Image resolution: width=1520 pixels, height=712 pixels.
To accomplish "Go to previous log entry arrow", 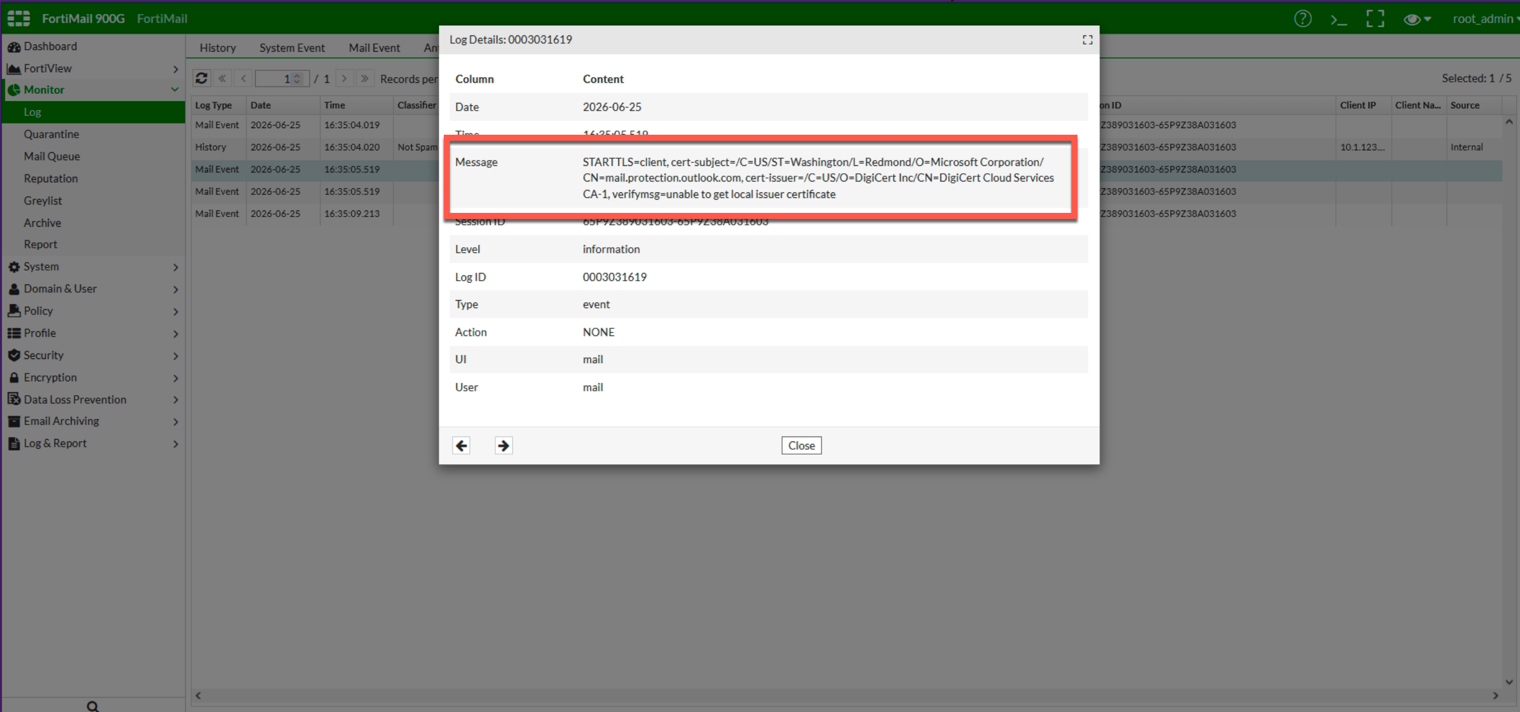I will coord(461,446).
